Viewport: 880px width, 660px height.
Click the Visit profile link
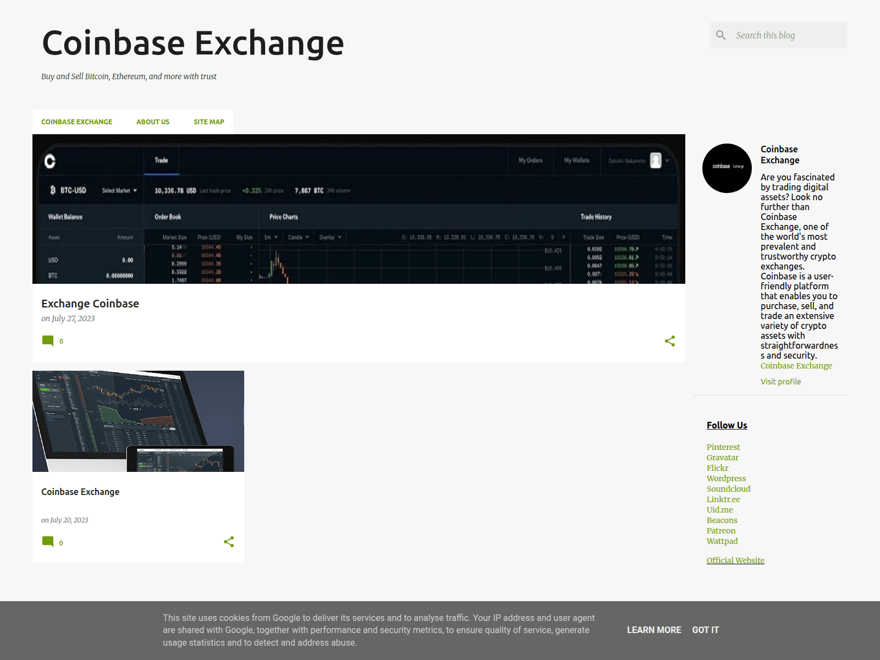click(780, 381)
